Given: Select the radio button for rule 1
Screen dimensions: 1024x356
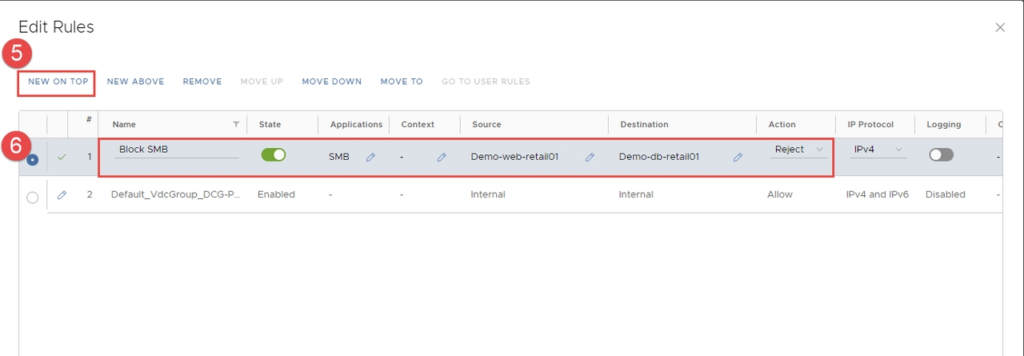Looking at the screenshot, I should 33,159.
